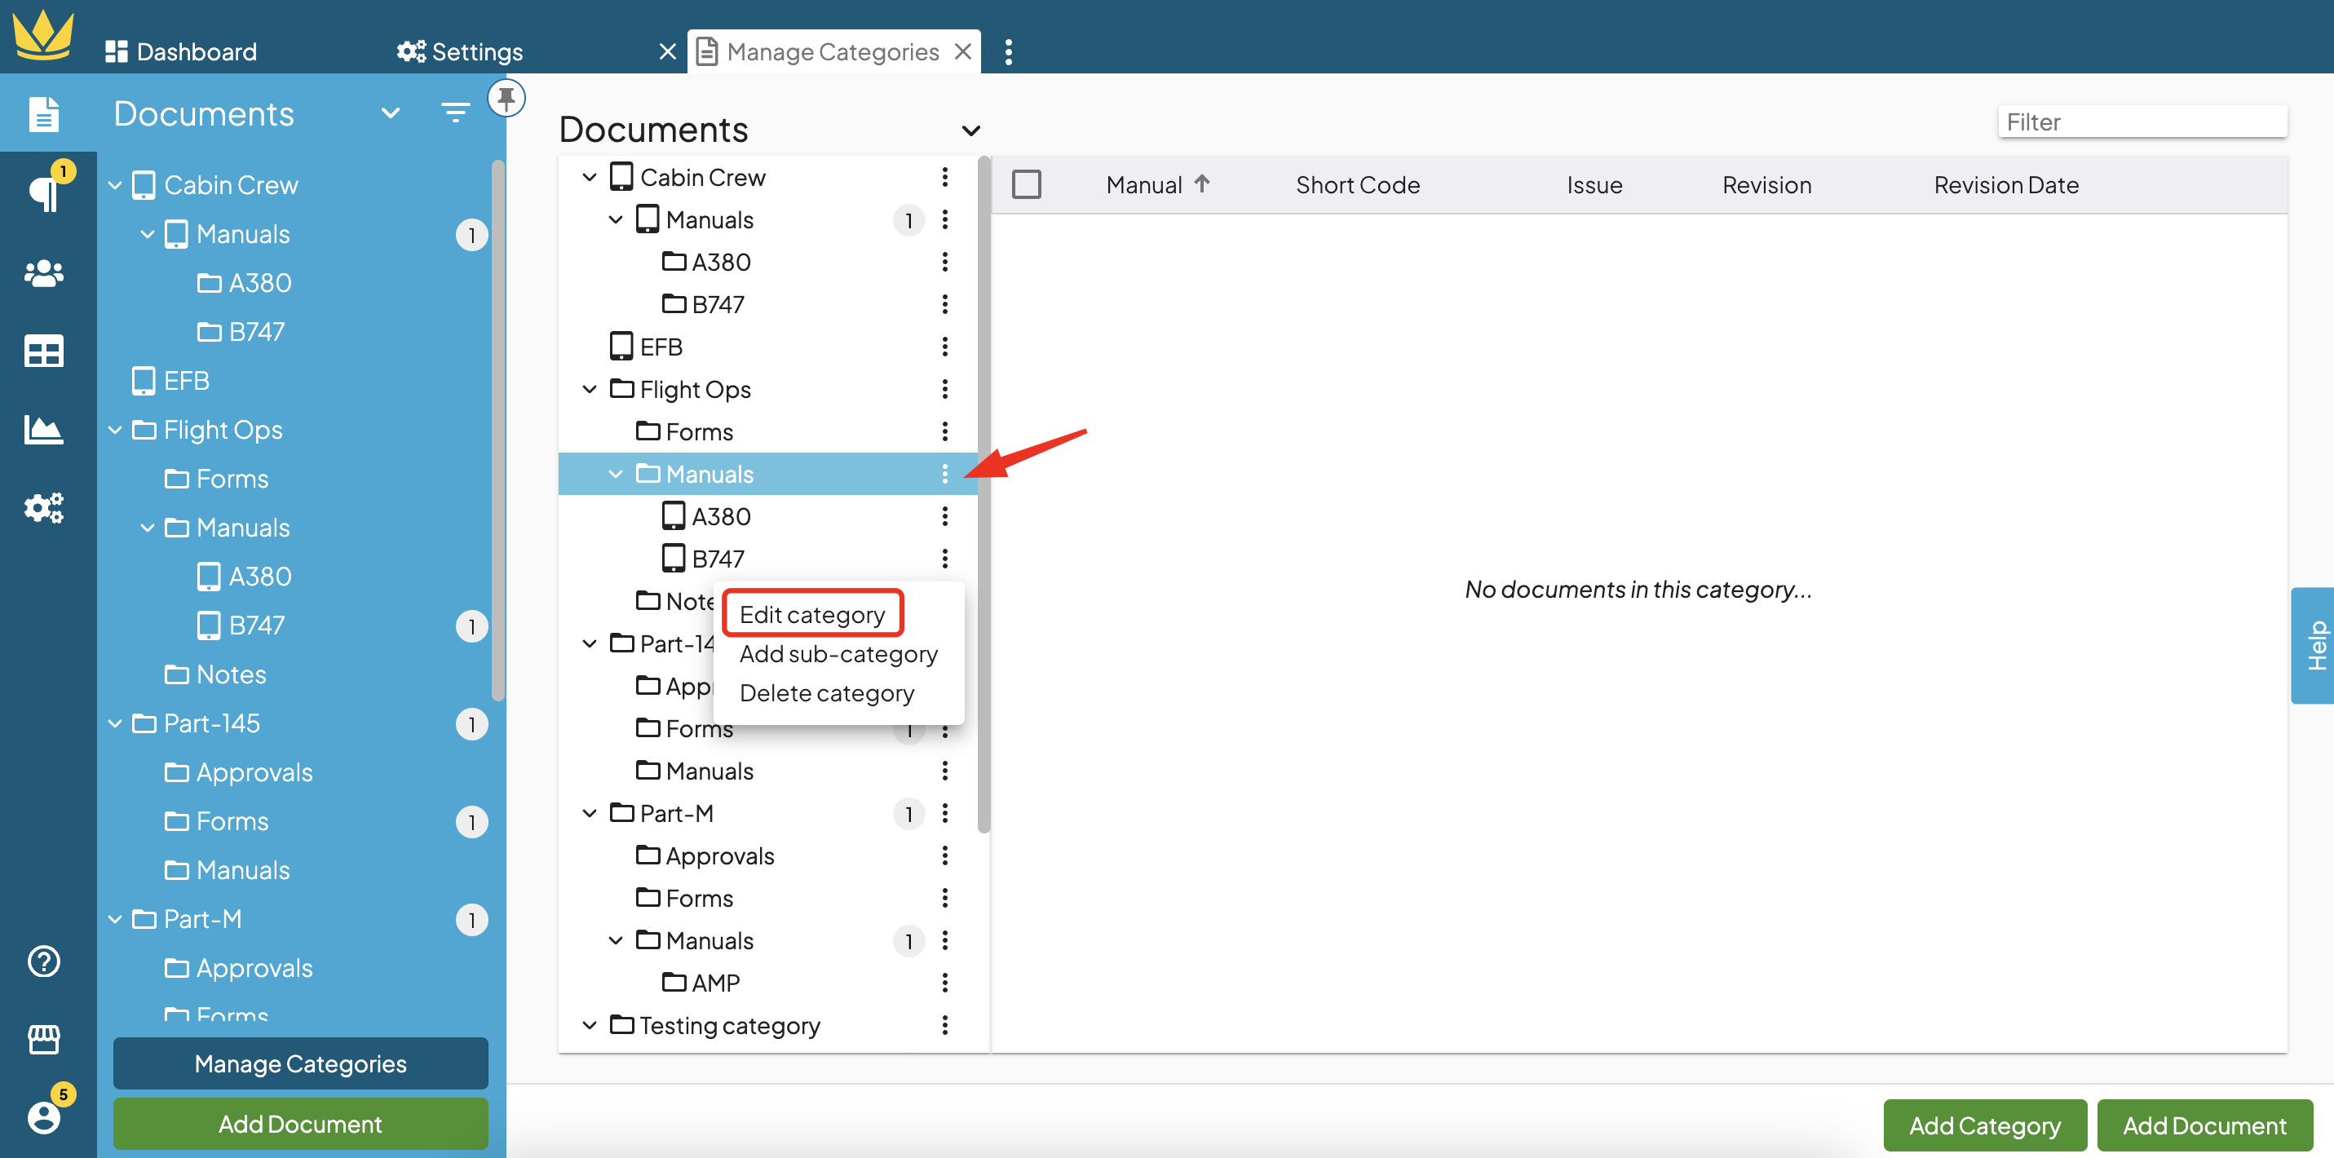Image resolution: width=2334 pixels, height=1158 pixels.
Task: Click the users group icon in sidebar
Action: tap(42, 272)
